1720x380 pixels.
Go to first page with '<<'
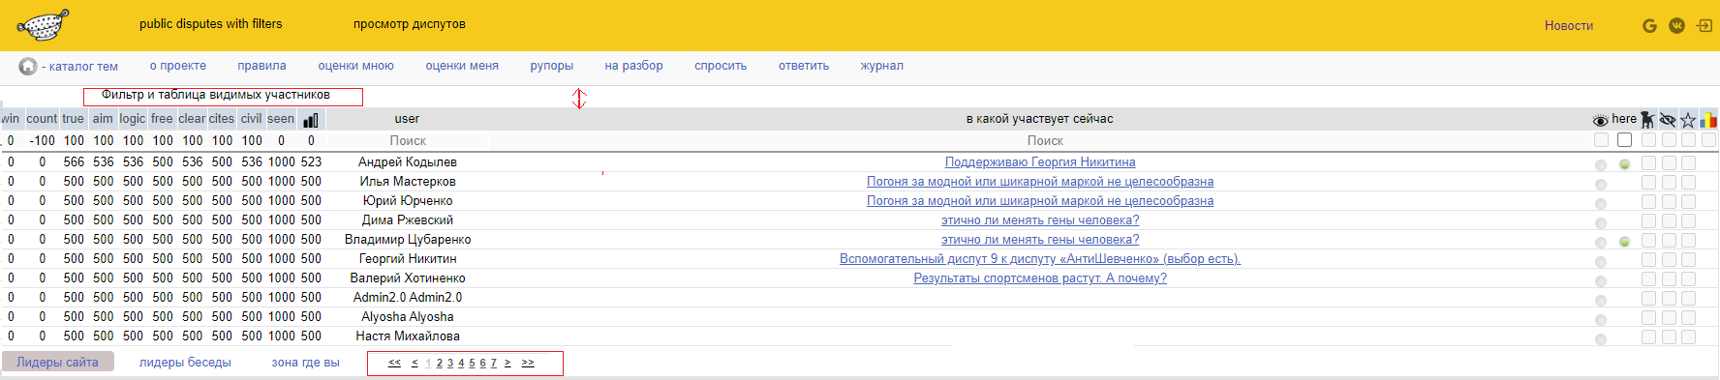394,363
